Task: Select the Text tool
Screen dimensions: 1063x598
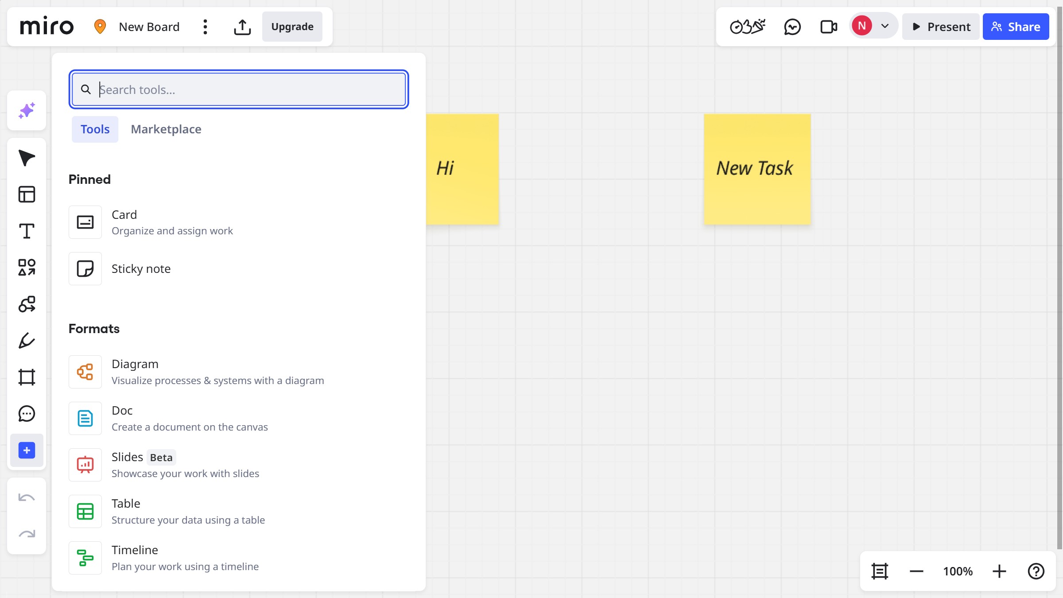Action: point(27,231)
